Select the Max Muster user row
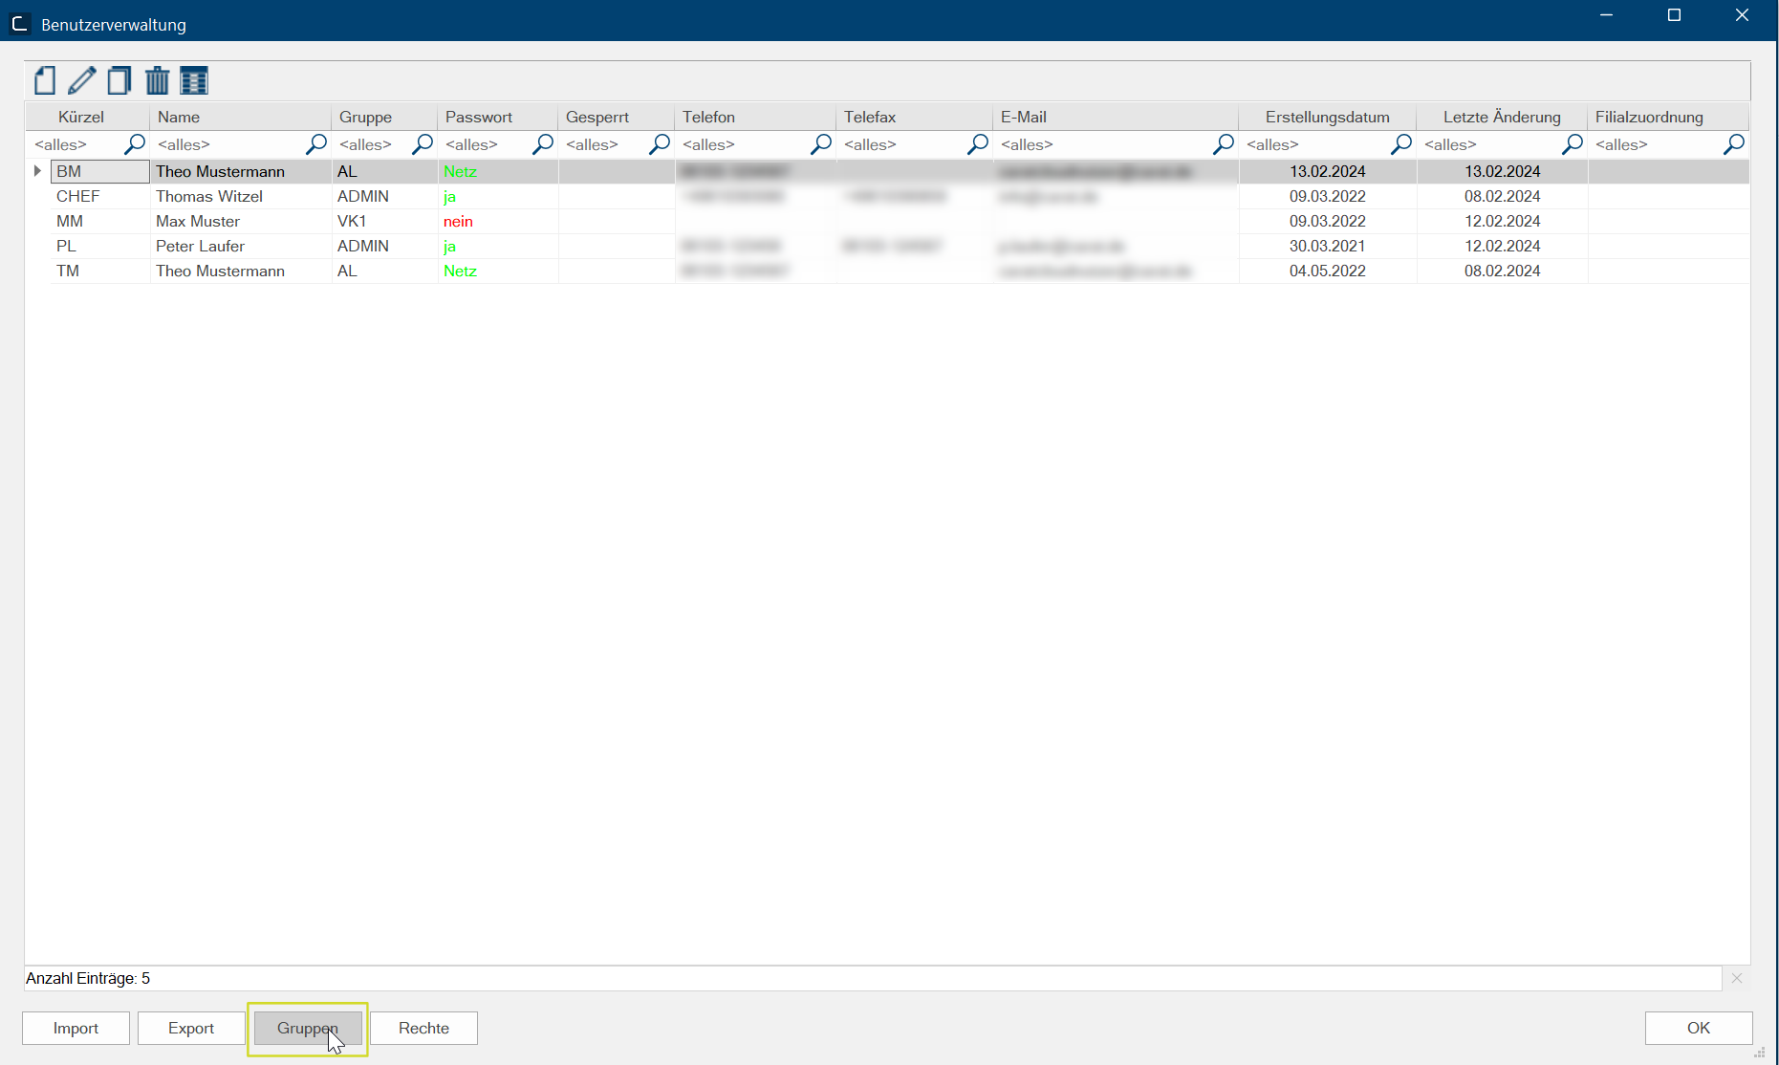This screenshot has height=1065, width=1779. click(x=198, y=221)
